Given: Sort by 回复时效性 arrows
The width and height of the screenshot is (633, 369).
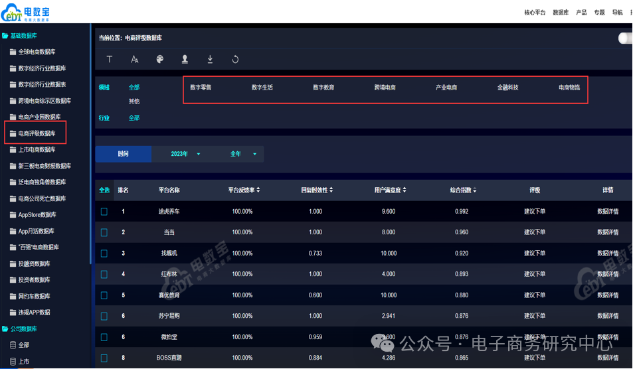Looking at the screenshot, I should point(331,190).
